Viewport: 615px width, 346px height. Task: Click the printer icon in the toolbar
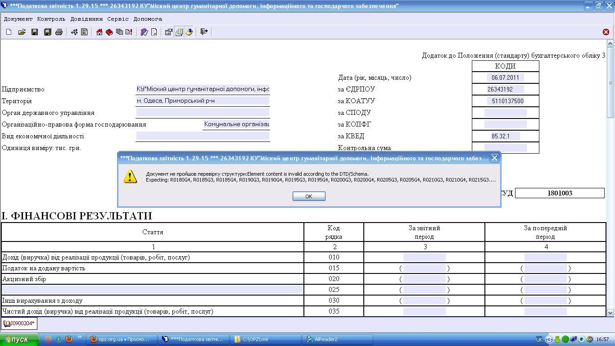[x=59, y=32]
